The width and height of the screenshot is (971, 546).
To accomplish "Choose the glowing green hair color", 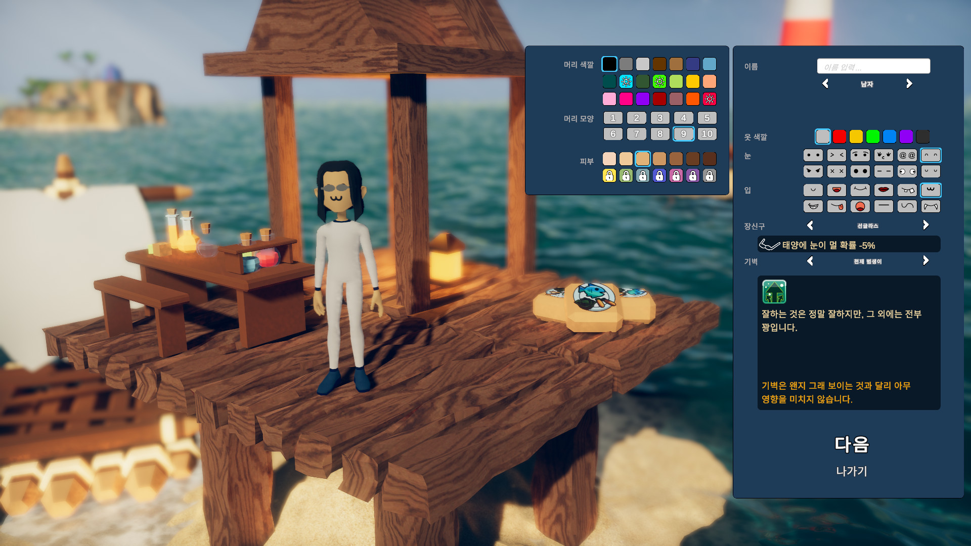I will 659,81.
